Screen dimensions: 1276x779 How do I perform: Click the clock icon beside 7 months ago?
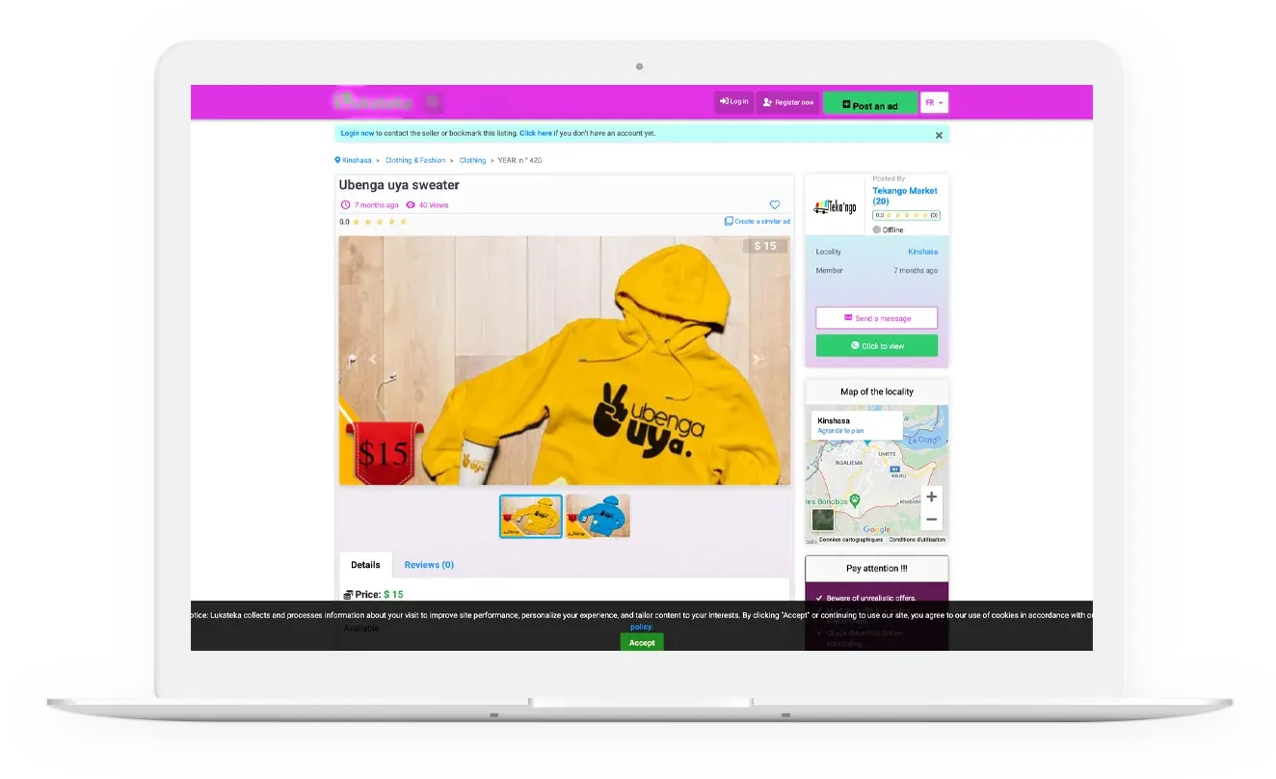coord(346,205)
